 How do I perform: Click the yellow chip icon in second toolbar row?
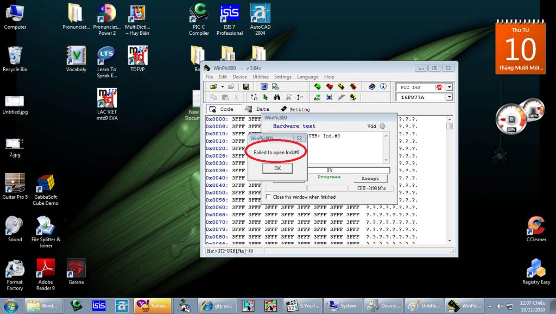[x=353, y=97]
